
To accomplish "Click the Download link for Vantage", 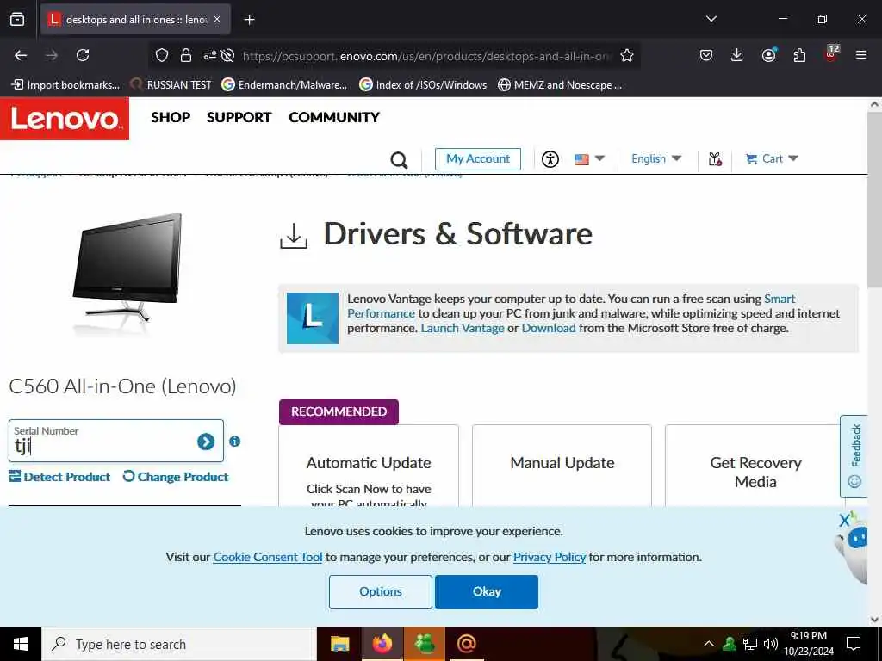I will 549,328.
